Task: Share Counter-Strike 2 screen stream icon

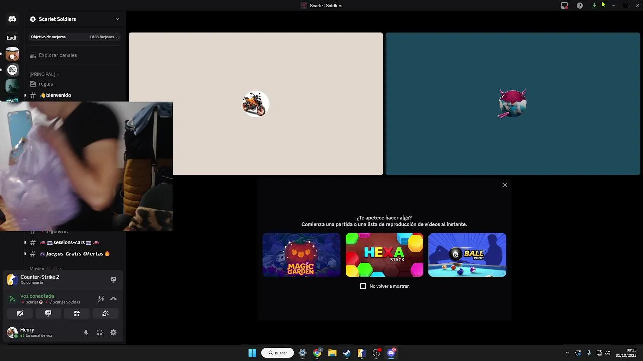Action: tap(113, 279)
